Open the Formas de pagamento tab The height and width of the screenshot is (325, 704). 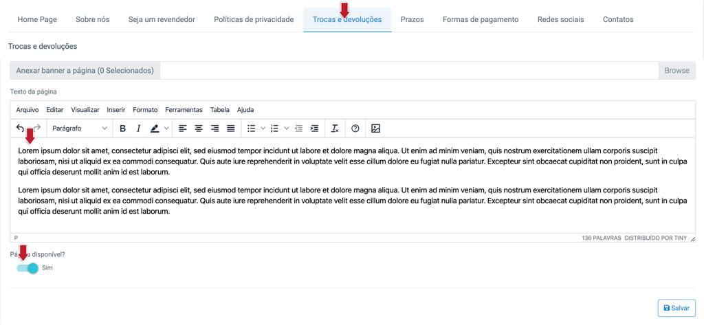click(x=481, y=20)
